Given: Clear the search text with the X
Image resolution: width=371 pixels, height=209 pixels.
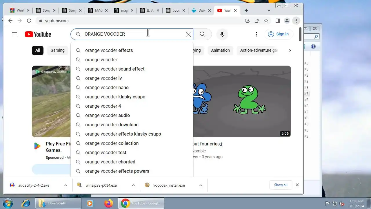Looking at the screenshot, I should click(x=188, y=34).
